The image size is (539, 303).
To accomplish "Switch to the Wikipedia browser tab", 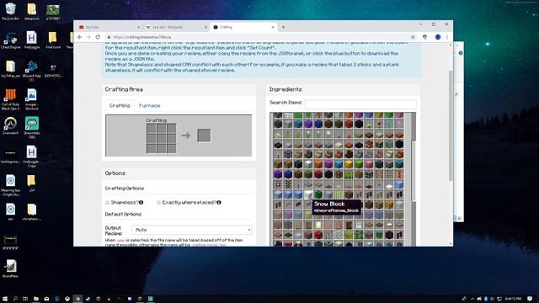I will (176, 27).
